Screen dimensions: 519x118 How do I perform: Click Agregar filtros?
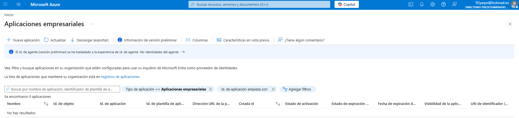pyautogui.click(x=298, y=89)
